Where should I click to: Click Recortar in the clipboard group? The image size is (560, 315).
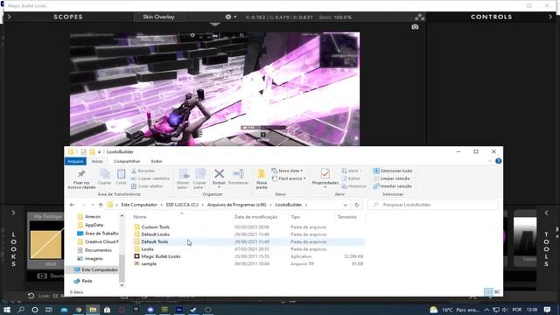click(x=143, y=171)
